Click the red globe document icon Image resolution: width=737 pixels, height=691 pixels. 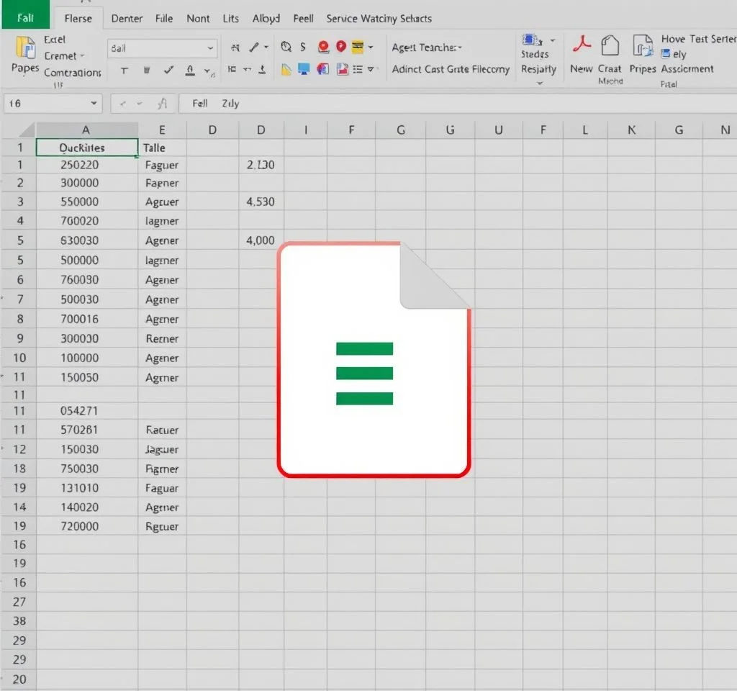tap(322, 70)
